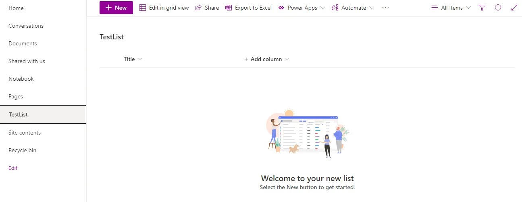The image size is (522, 202).
Task: Click the filter funnel icon
Action: (482, 8)
